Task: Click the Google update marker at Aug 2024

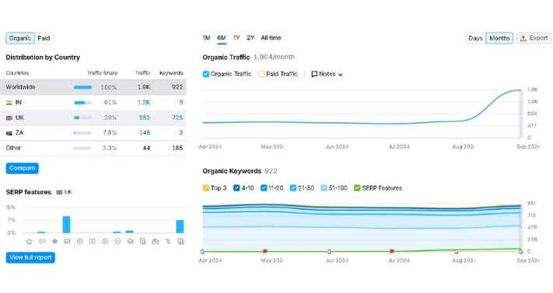Action: (457, 252)
